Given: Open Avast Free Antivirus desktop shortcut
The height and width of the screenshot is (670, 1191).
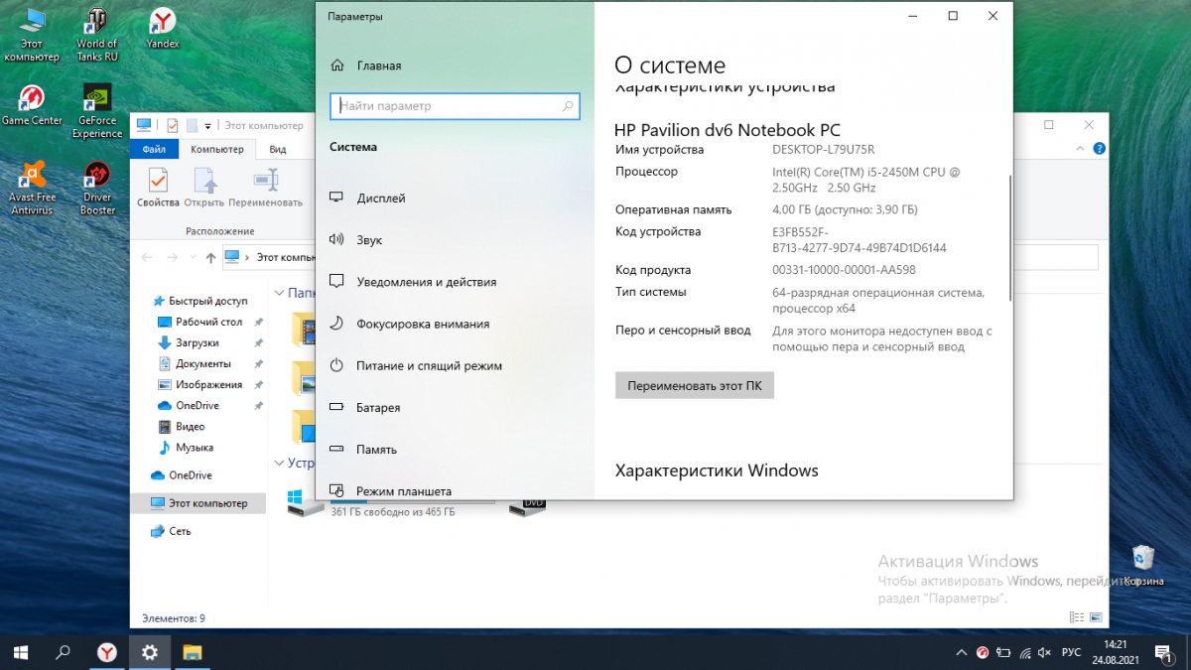Looking at the screenshot, I should click(32, 189).
